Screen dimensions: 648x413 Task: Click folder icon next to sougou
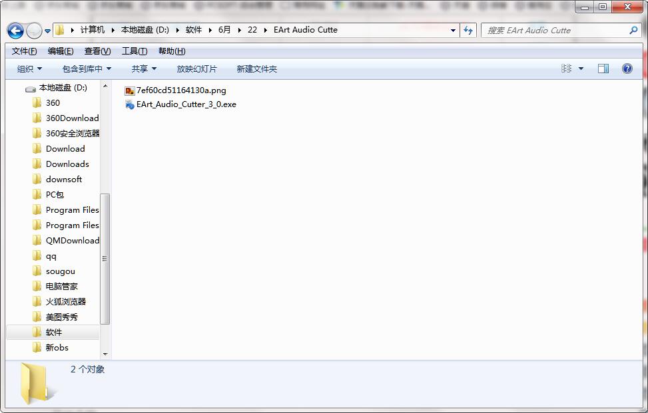pyautogui.click(x=37, y=271)
